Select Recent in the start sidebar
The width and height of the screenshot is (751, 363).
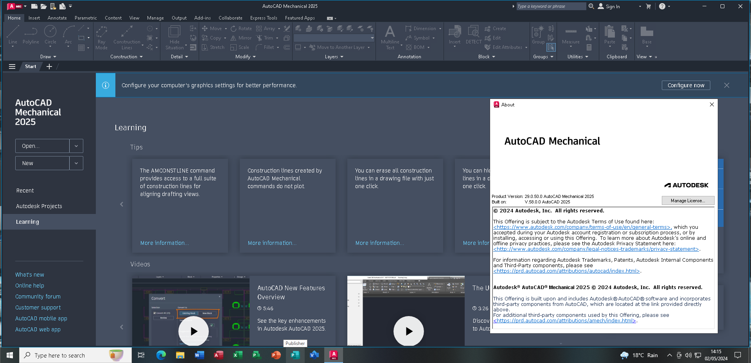click(25, 190)
